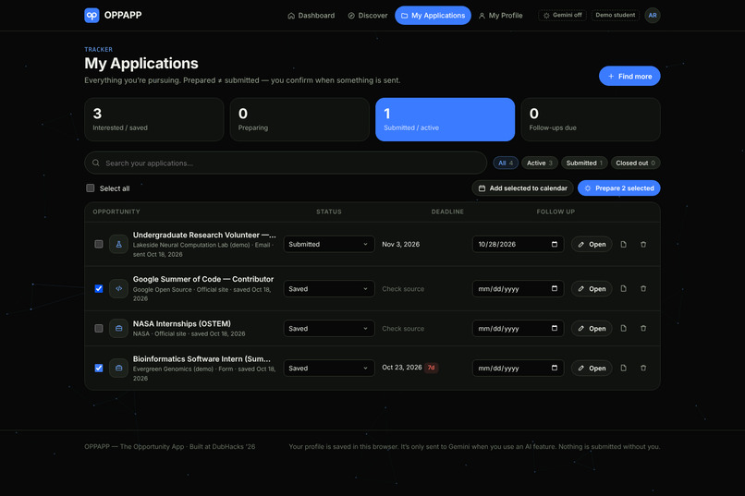
Task: Open calendar picker for NASA Internships follow-up
Action: coord(555,329)
